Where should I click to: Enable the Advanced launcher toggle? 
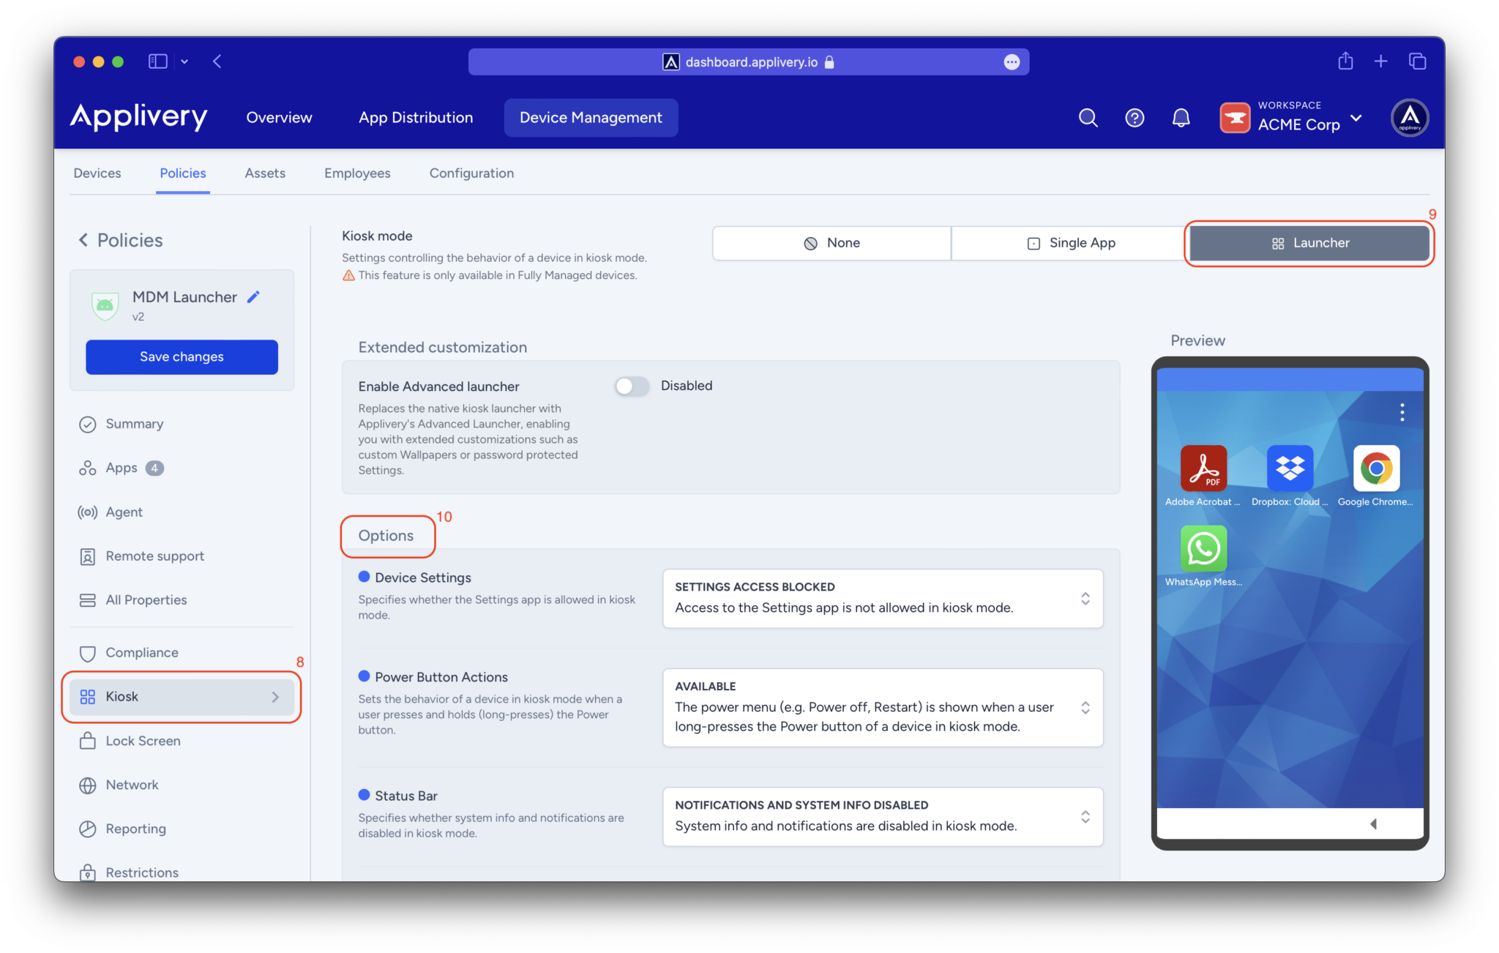[x=631, y=386]
